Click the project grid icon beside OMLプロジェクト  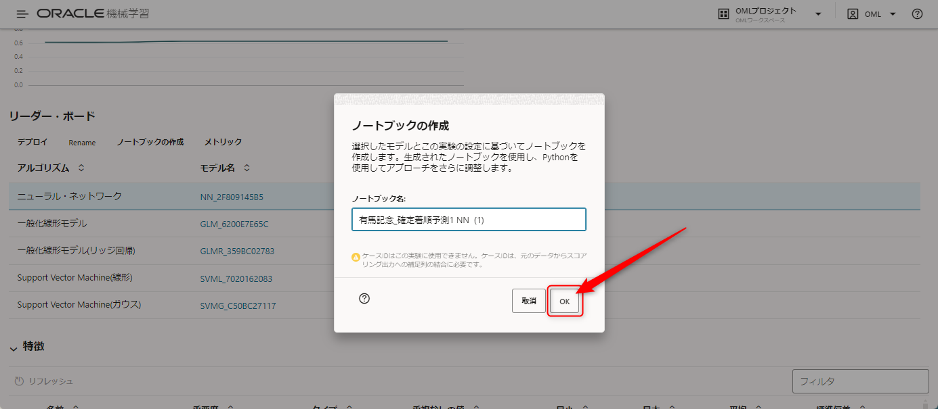(723, 14)
